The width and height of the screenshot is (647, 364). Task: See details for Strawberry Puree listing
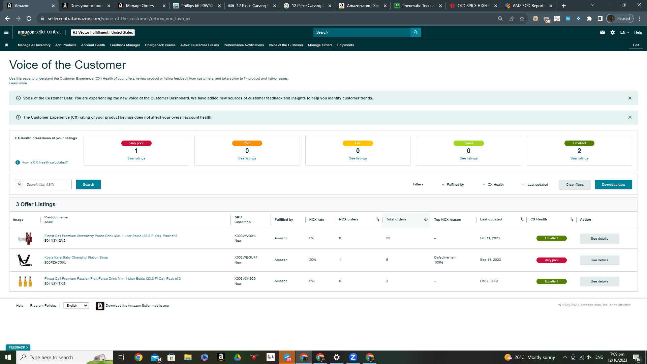[599, 239]
